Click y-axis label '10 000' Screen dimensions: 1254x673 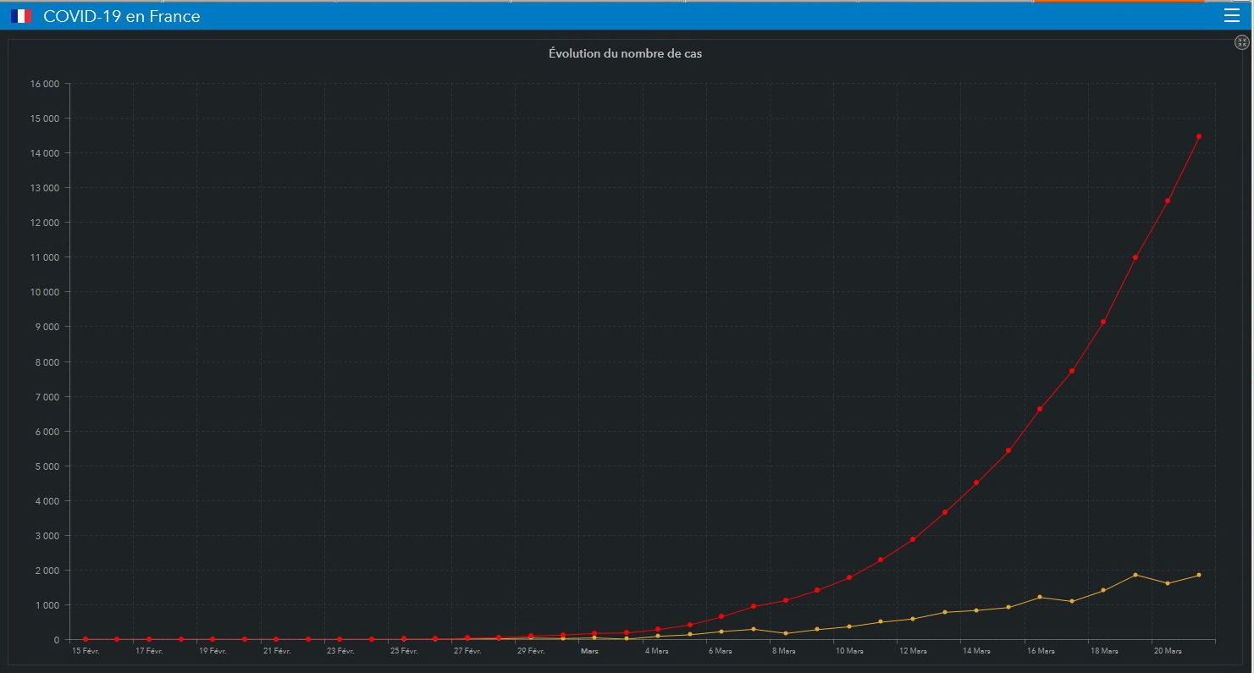click(x=45, y=292)
